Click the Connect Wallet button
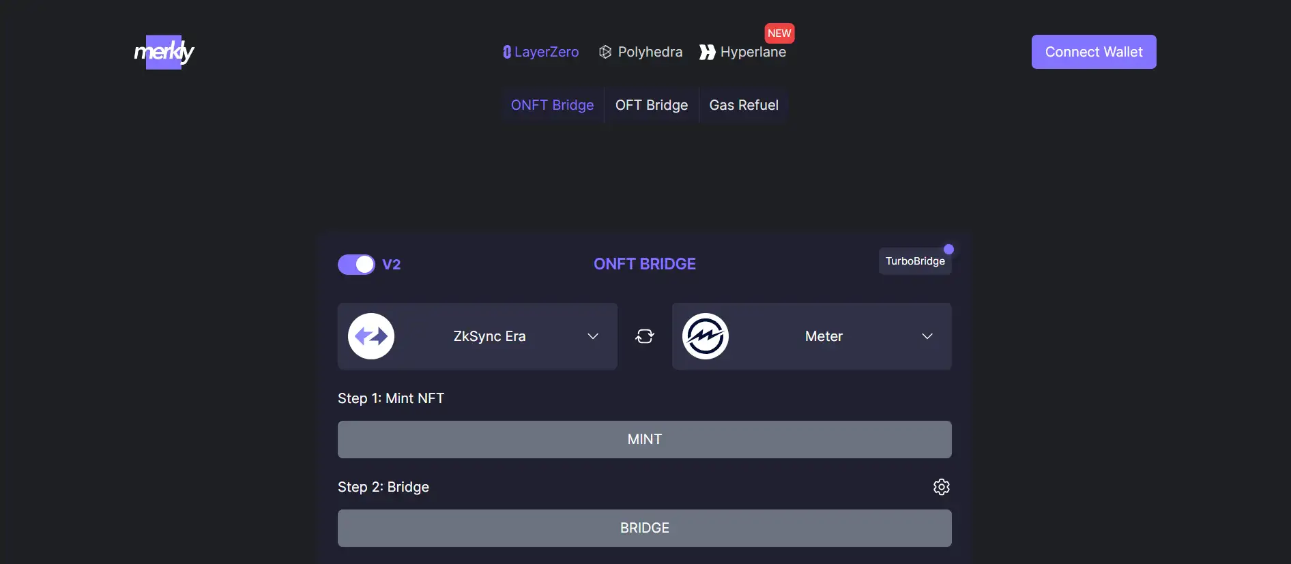Screen dimensions: 1291x564 pos(1094,52)
